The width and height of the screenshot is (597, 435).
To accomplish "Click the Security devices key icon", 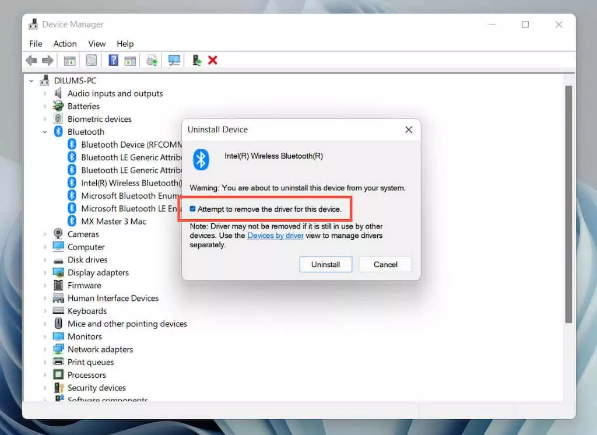I will [x=59, y=387].
